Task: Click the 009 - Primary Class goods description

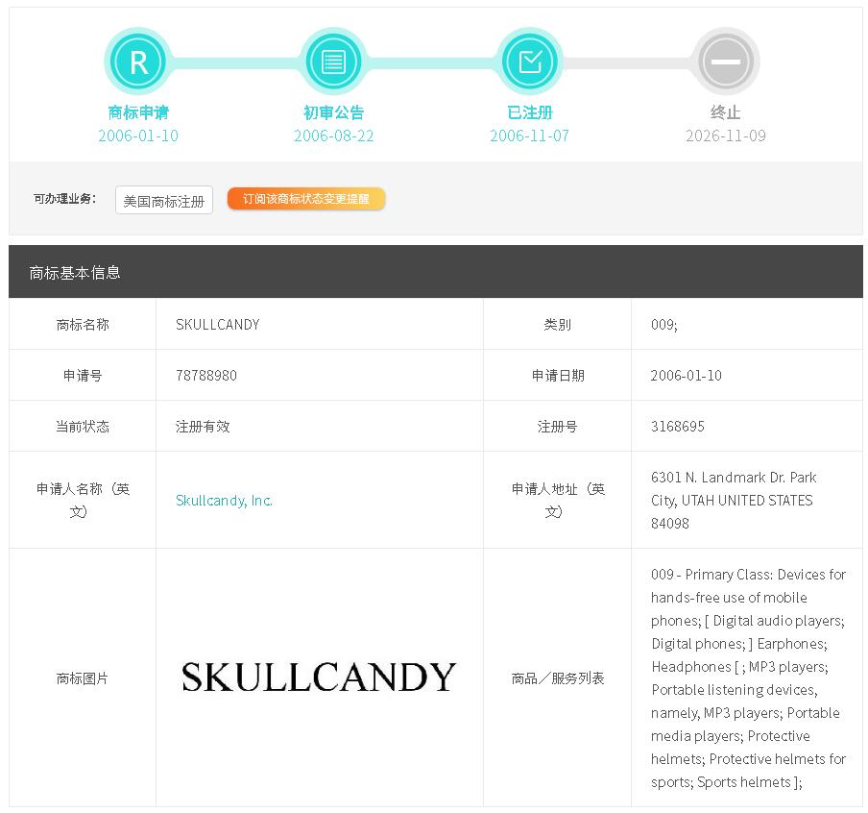Action: [x=748, y=678]
